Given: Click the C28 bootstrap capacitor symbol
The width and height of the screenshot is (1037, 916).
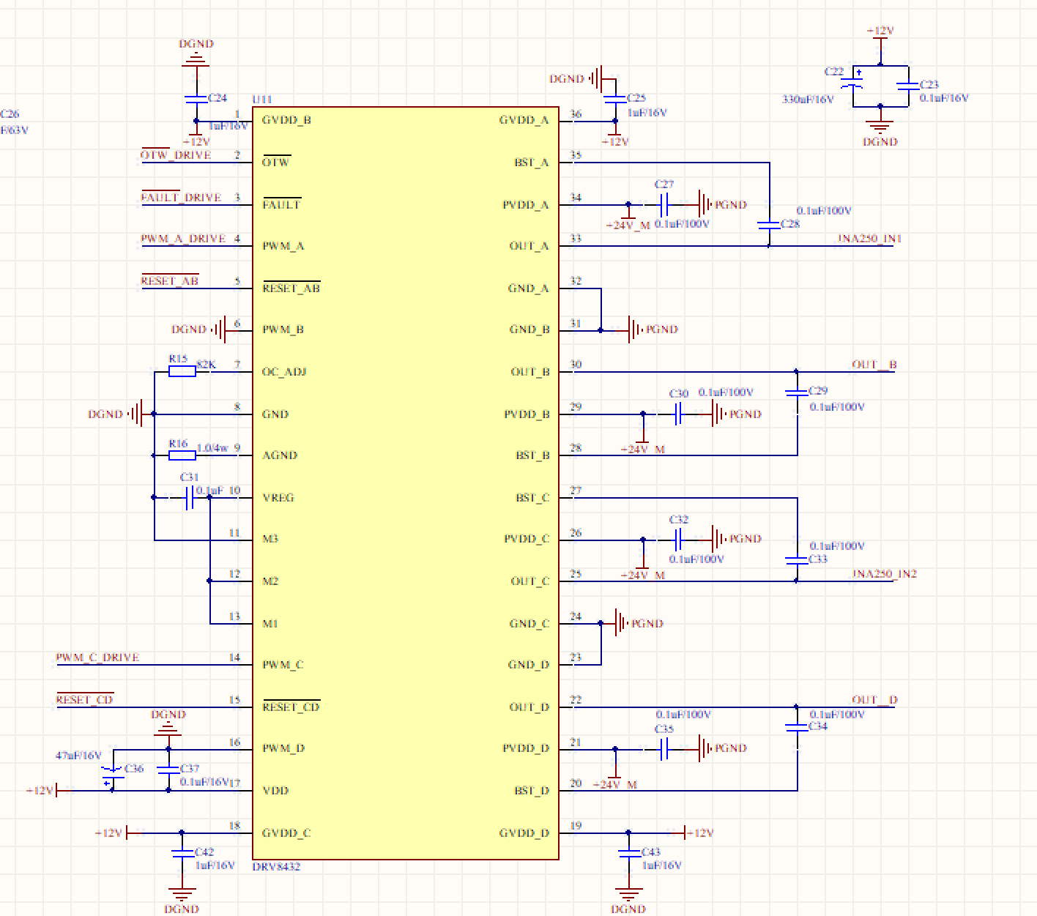Looking at the screenshot, I should click(x=769, y=225).
